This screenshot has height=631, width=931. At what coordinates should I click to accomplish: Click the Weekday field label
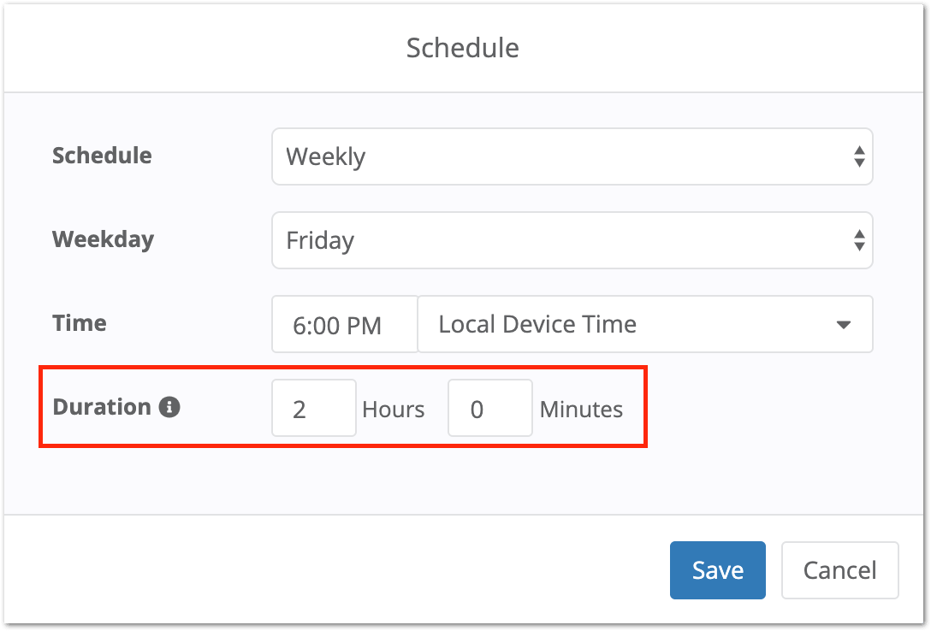point(103,239)
